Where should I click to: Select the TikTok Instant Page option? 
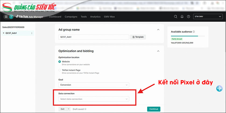click(x=60, y=70)
